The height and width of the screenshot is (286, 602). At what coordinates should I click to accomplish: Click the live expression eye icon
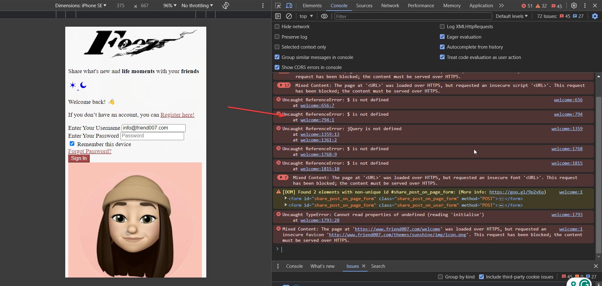(x=324, y=16)
